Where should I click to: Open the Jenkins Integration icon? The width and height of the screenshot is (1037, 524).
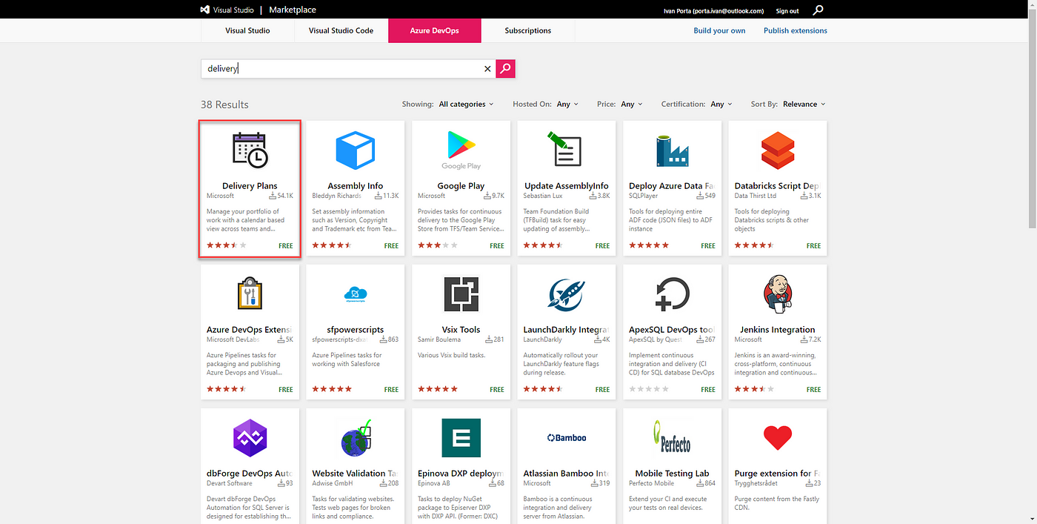coord(778,294)
